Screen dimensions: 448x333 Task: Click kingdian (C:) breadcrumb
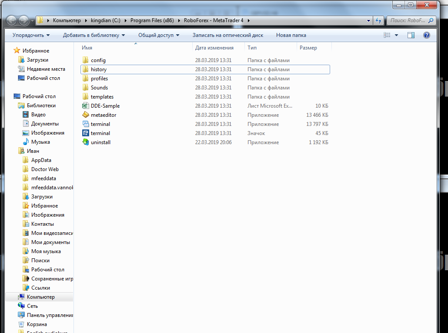pyautogui.click(x=105, y=20)
